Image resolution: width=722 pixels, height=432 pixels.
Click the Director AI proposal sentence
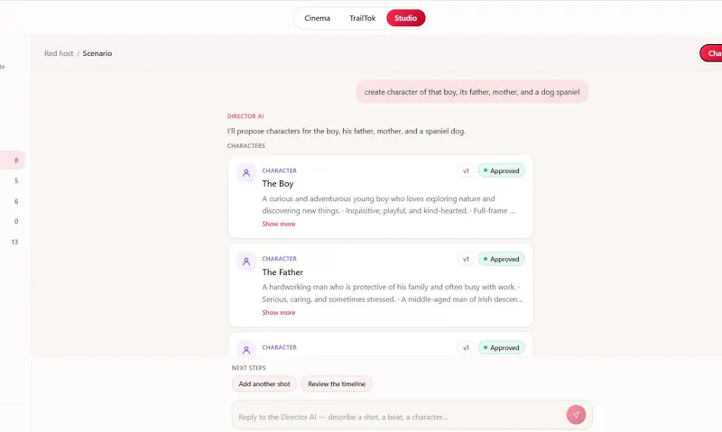pos(347,131)
